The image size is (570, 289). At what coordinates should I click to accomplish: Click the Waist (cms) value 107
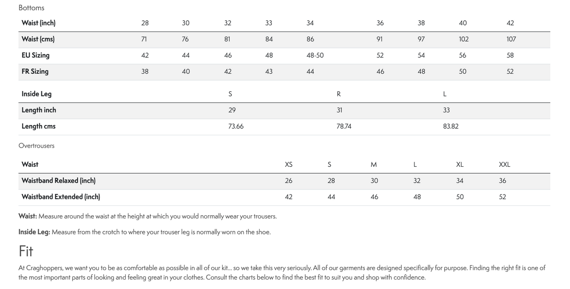pyautogui.click(x=511, y=39)
